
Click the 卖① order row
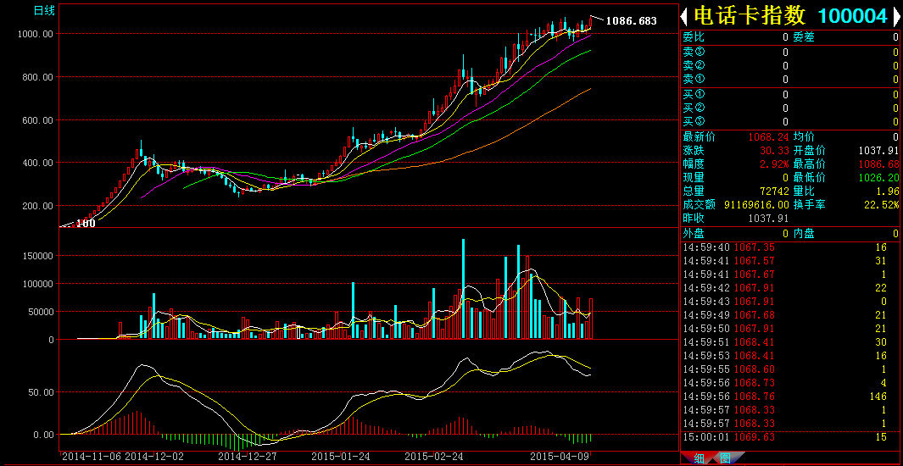click(x=789, y=80)
